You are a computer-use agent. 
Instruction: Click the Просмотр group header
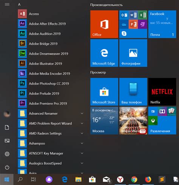[x=98, y=73]
